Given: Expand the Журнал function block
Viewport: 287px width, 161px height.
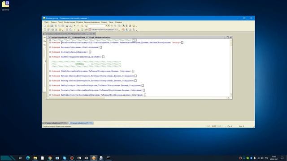Looking at the screenshot, I should click(50, 76).
